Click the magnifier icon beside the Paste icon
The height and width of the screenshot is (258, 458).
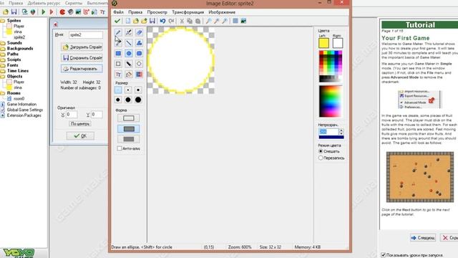point(208,21)
